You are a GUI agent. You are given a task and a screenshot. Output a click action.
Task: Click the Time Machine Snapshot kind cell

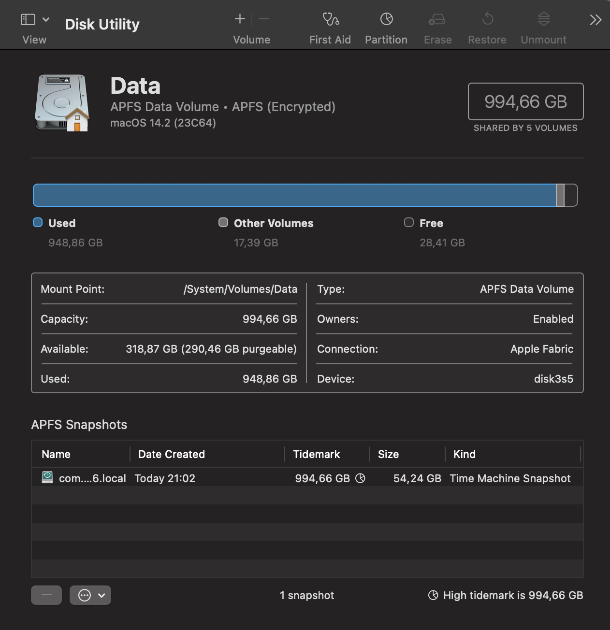point(510,478)
